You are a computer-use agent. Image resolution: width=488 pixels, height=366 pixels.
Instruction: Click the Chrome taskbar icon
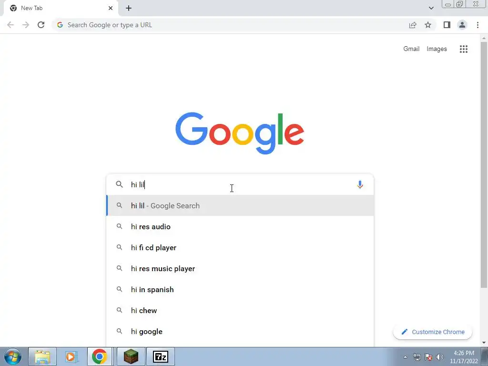coord(99,356)
